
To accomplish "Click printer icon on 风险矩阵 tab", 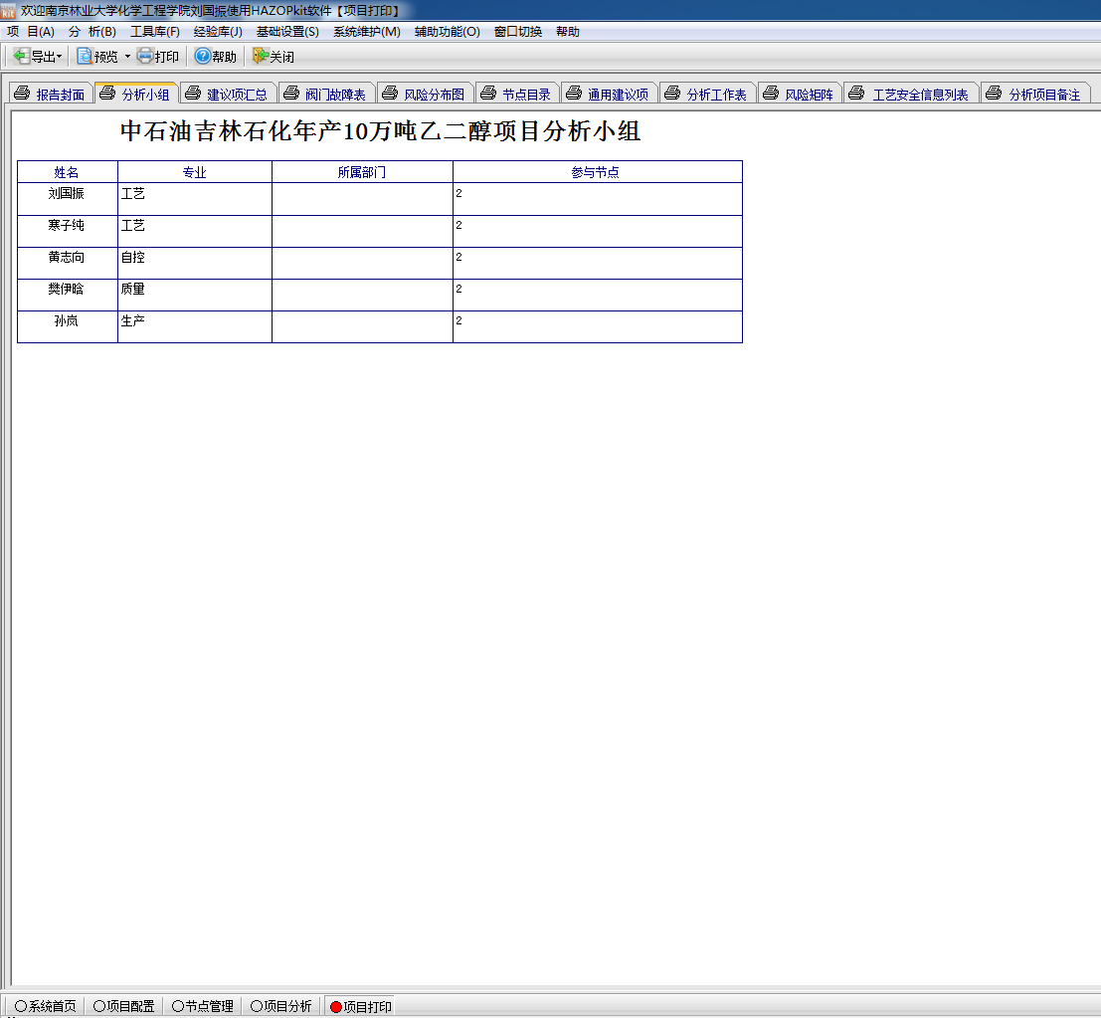I will (x=770, y=94).
